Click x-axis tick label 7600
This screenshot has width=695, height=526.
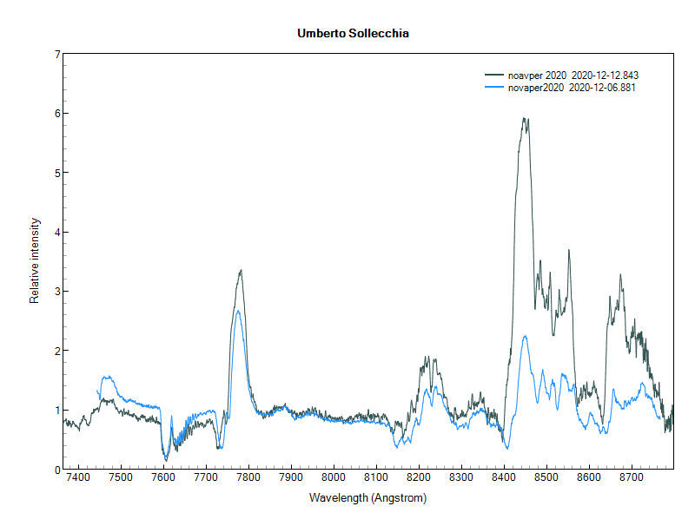(x=163, y=477)
